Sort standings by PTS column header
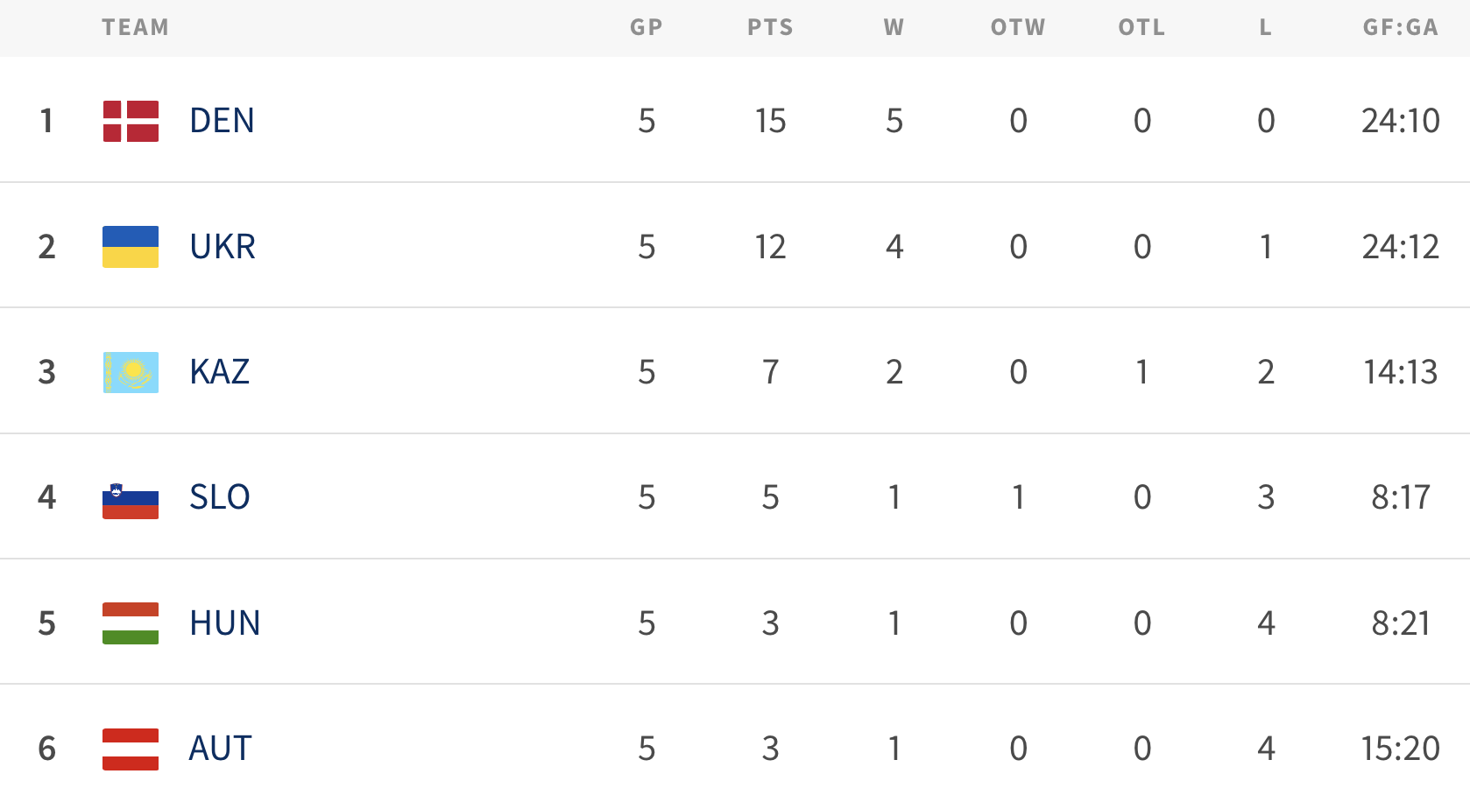This screenshot has height=795, width=1470. pos(770,28)
